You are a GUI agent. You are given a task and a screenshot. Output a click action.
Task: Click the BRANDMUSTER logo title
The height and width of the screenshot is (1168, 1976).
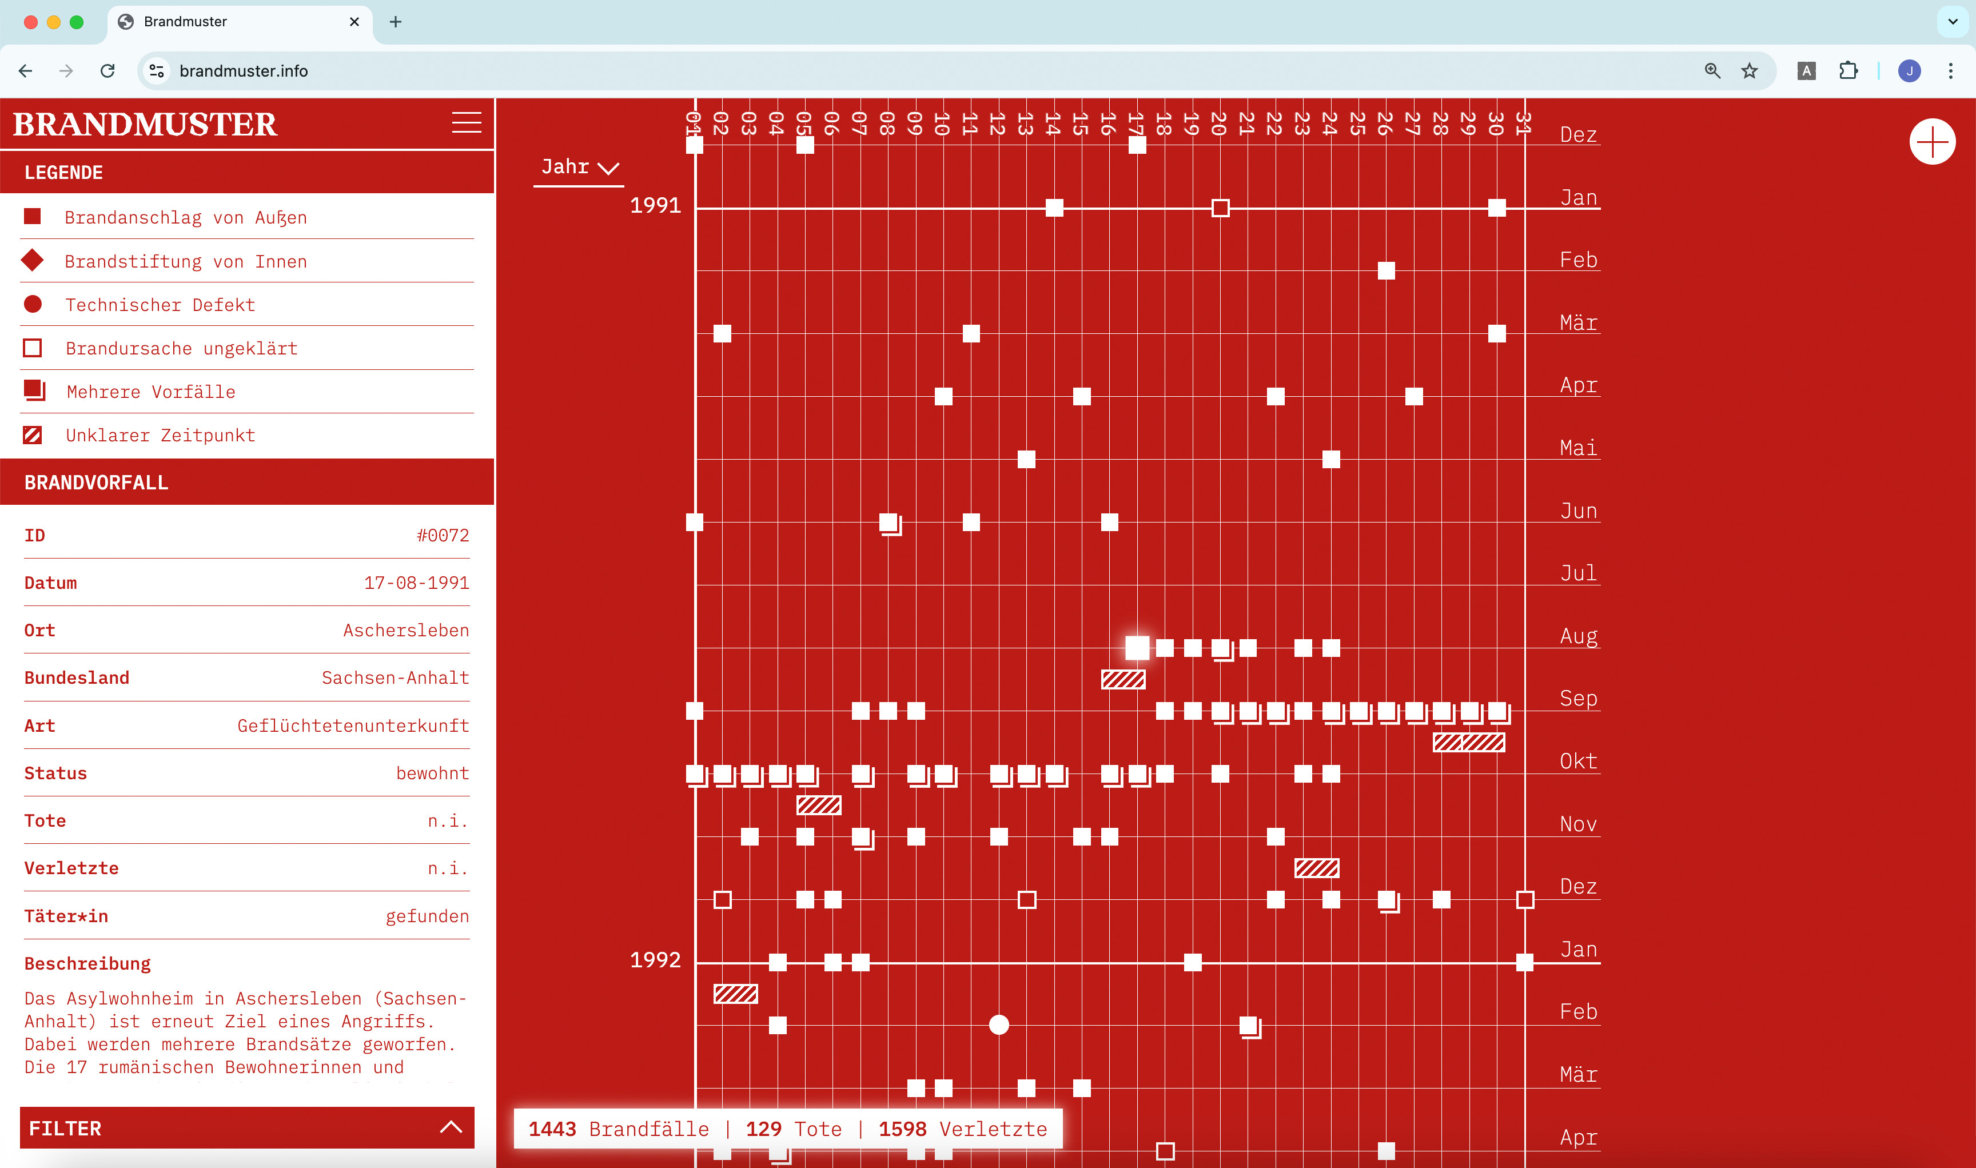pos(145,125)
